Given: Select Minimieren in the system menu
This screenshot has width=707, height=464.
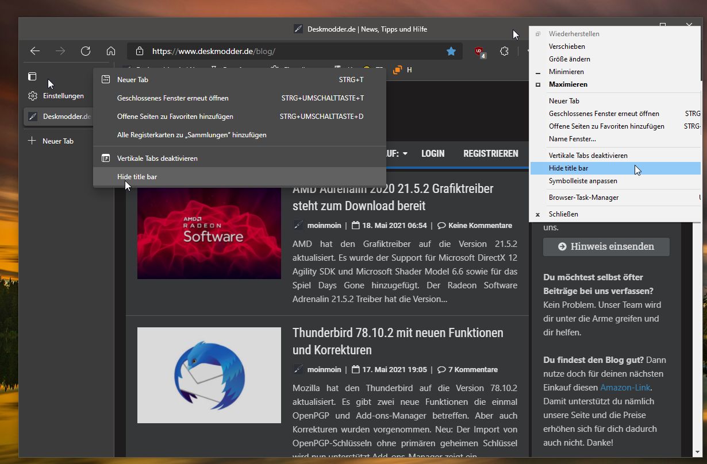Looking at the screenshot, I should (x=616, y=72).
